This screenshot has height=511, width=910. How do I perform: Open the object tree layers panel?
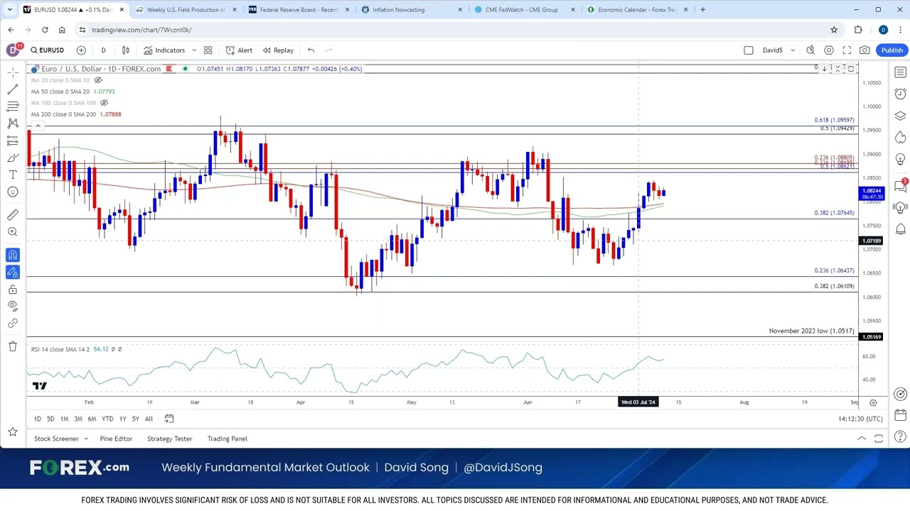click(x=901, y=116)
